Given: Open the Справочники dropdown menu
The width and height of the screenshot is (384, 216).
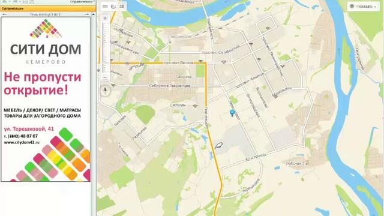Looking at the screenshot, I should pos(82,2).
